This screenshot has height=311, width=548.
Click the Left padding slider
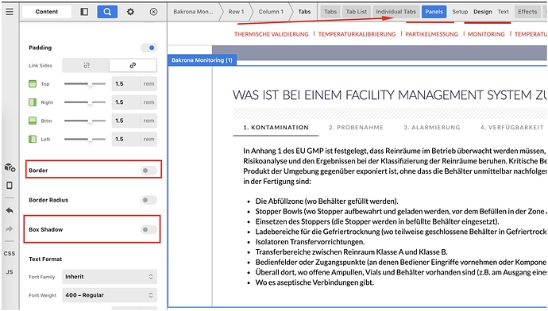tap(85, 140)
